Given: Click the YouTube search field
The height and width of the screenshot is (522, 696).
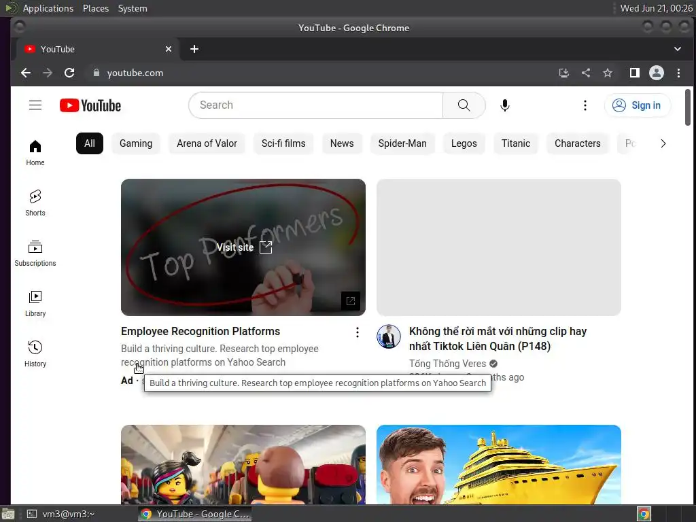Looking at the screenshot, I should [316, 105].
